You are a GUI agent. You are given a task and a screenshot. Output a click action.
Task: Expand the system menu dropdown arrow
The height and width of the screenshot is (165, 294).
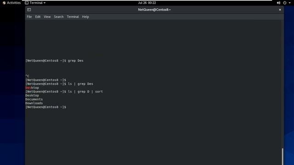point(290,3)
